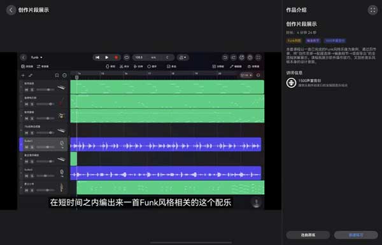Click the undo arrow icon
The width and height of the screenshot is (382, 245).
[x=225, y=57]
